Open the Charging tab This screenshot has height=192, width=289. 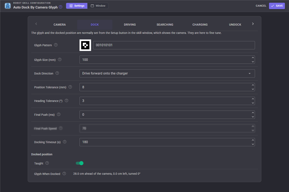click(x=200, y=25)
